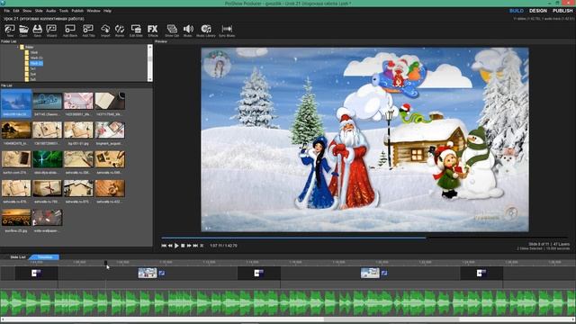
Task: Click the New show toolbar icon
Action: point(10,31)
